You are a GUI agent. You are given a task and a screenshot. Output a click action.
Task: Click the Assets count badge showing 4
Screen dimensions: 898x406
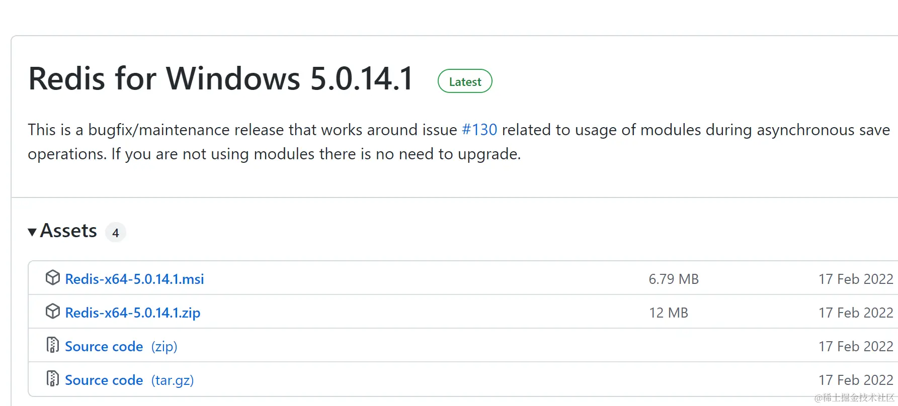coord(116,233)
